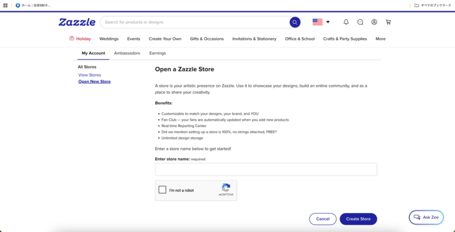Click the Holiday gift icon
Image resolution: width=455 pixels, height=232 pixels.
tap(72, 39)
